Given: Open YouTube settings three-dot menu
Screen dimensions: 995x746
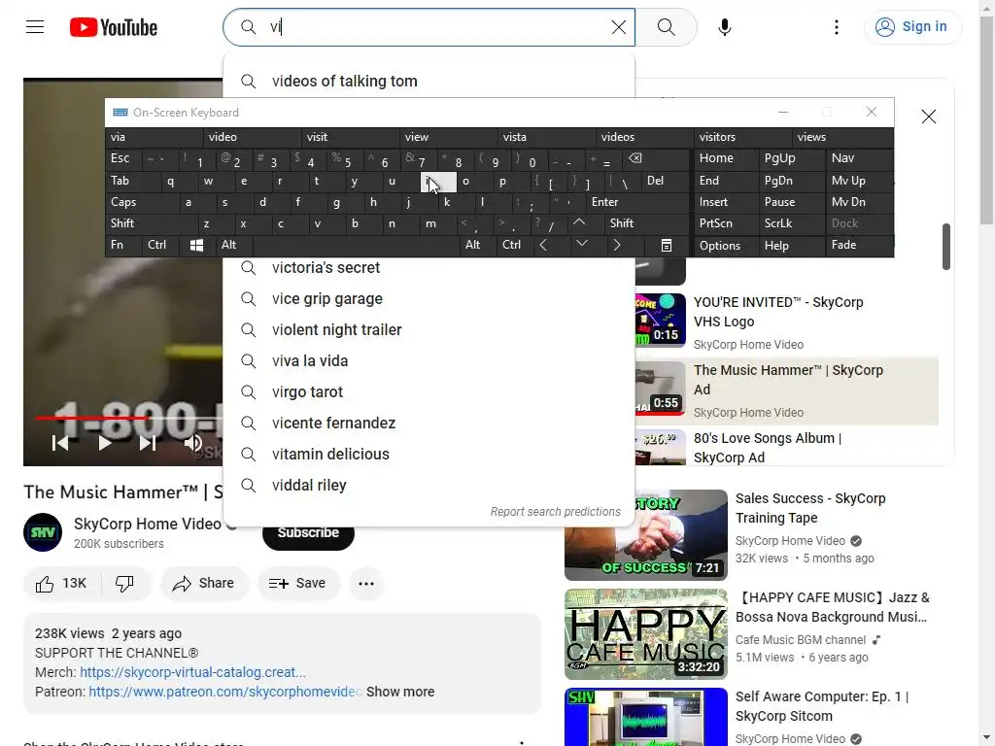Looking at the screenshot, I should pos(837,26).
